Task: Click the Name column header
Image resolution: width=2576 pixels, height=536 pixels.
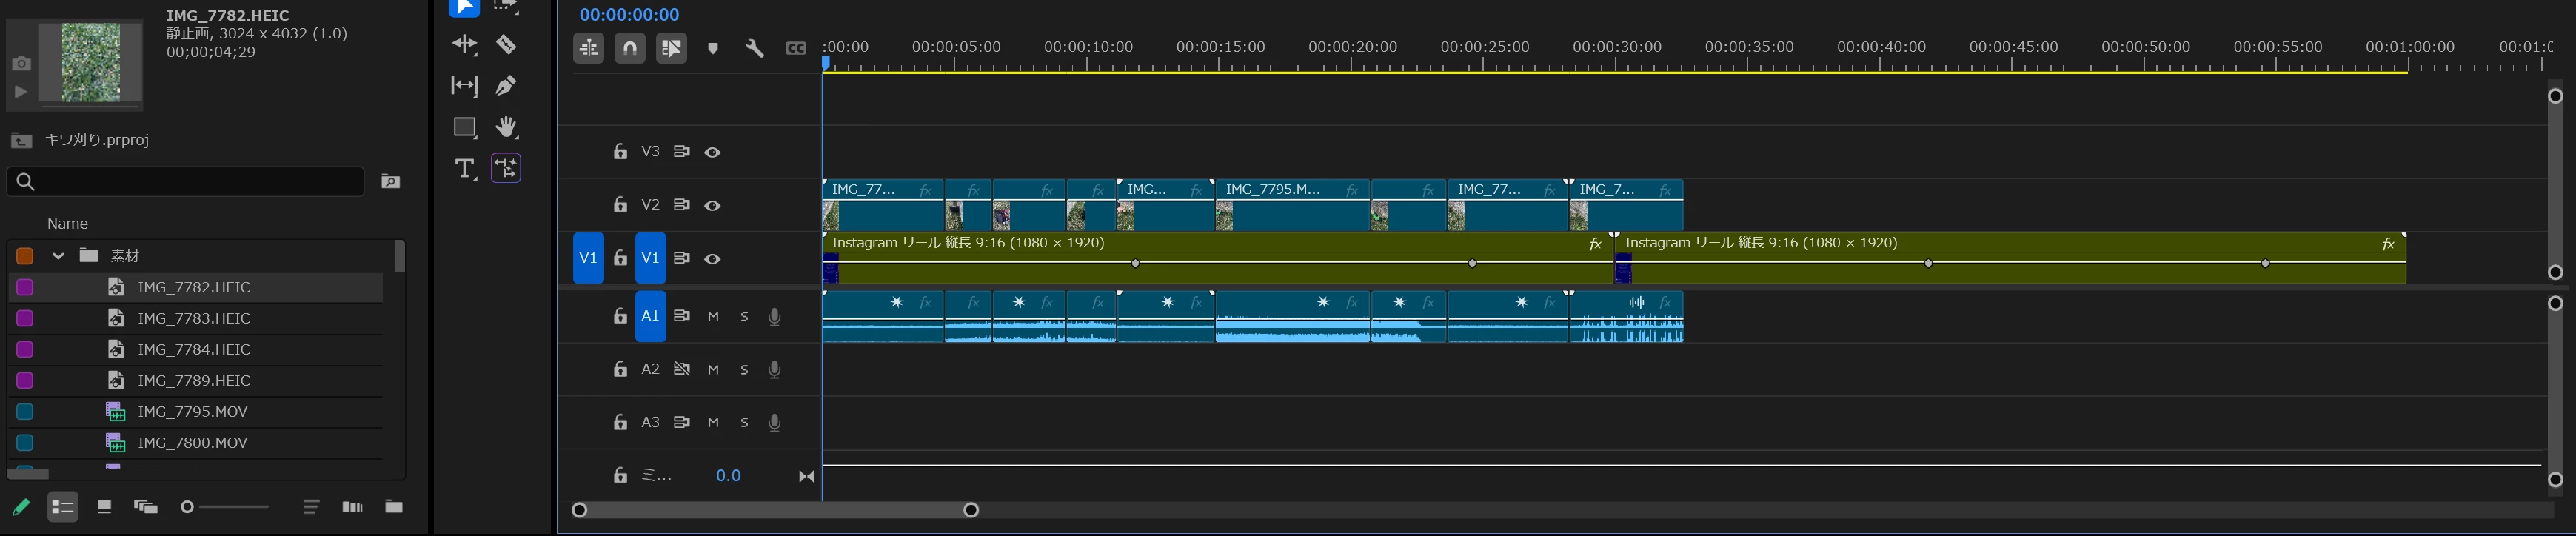Action: point(67,224)
